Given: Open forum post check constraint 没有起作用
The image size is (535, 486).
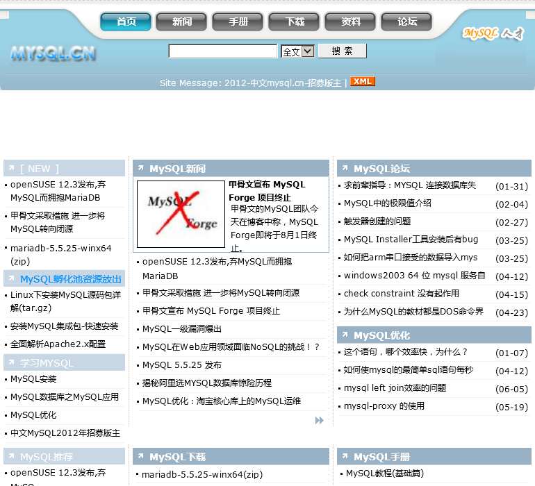Looking at the screenshot, I should (x=402, y=294).
